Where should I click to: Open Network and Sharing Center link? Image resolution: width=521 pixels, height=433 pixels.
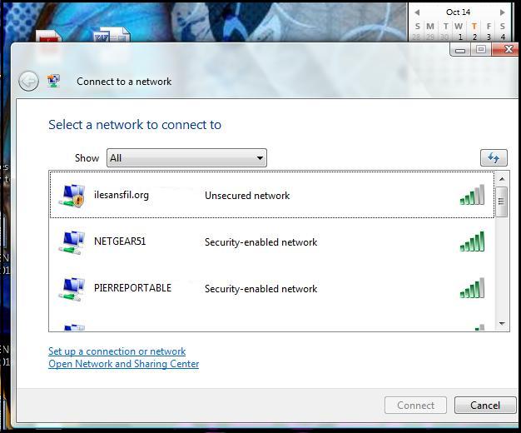coord(123,364)
